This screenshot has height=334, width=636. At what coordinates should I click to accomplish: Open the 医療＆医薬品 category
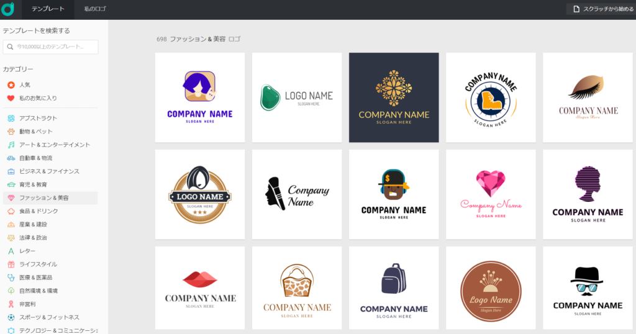tap(35, 278)
